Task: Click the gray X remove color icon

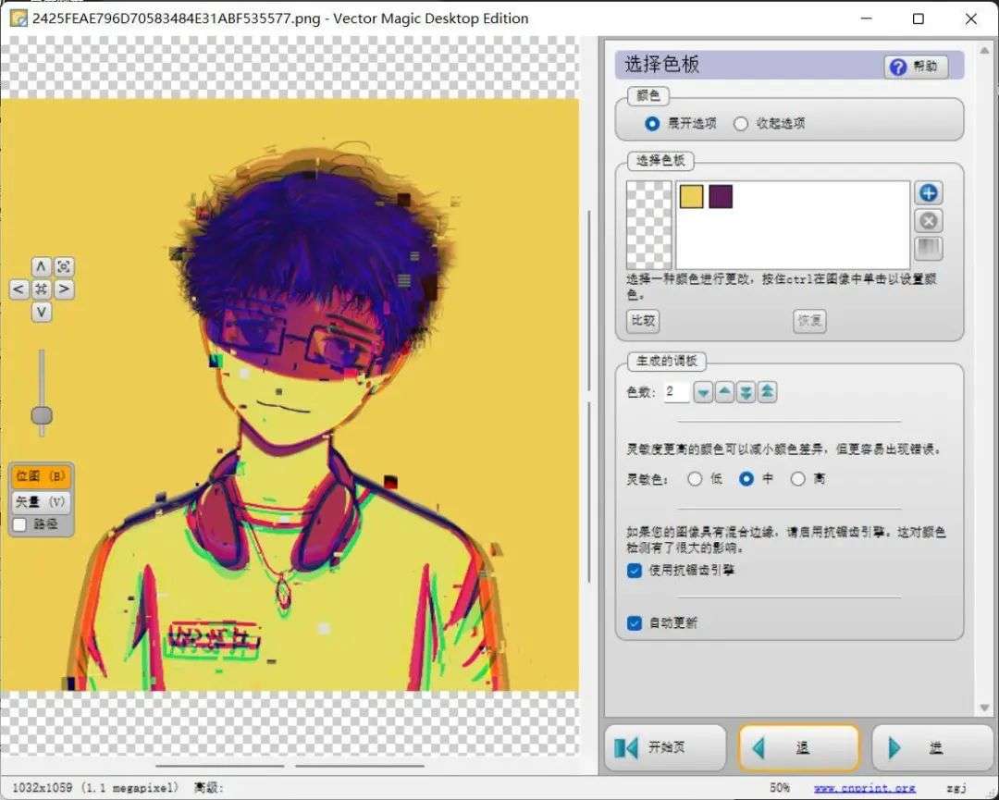Action: coord(928,221)
